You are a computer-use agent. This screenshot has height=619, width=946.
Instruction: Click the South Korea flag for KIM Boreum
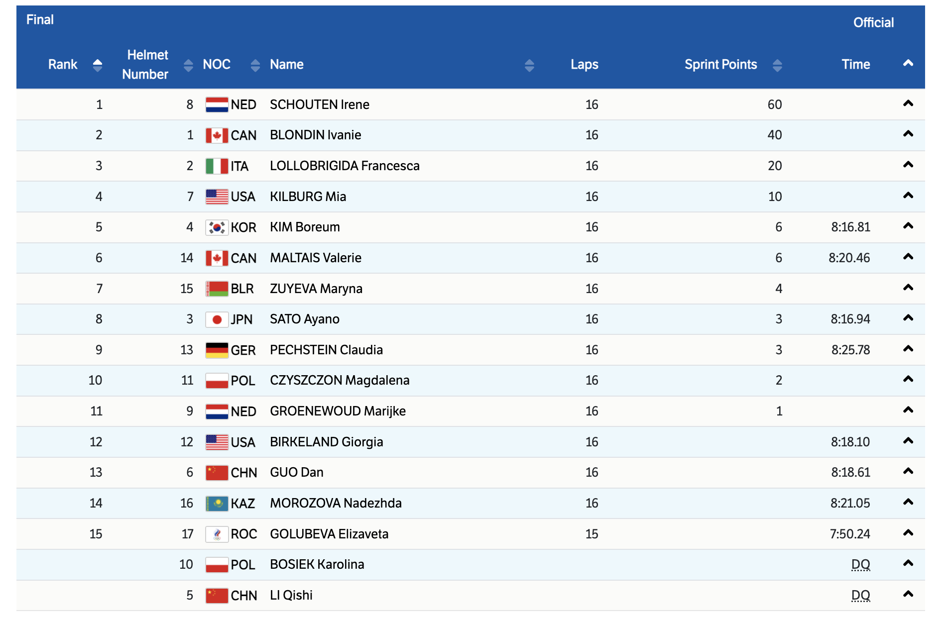click(x=217, y=227)
